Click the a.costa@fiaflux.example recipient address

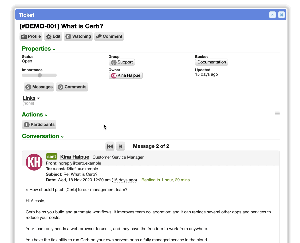coord(75,169)
